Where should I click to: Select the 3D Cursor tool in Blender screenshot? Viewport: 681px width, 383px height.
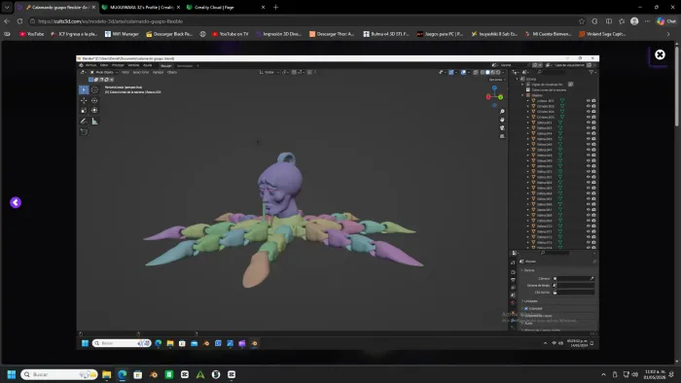coord(94,89)
